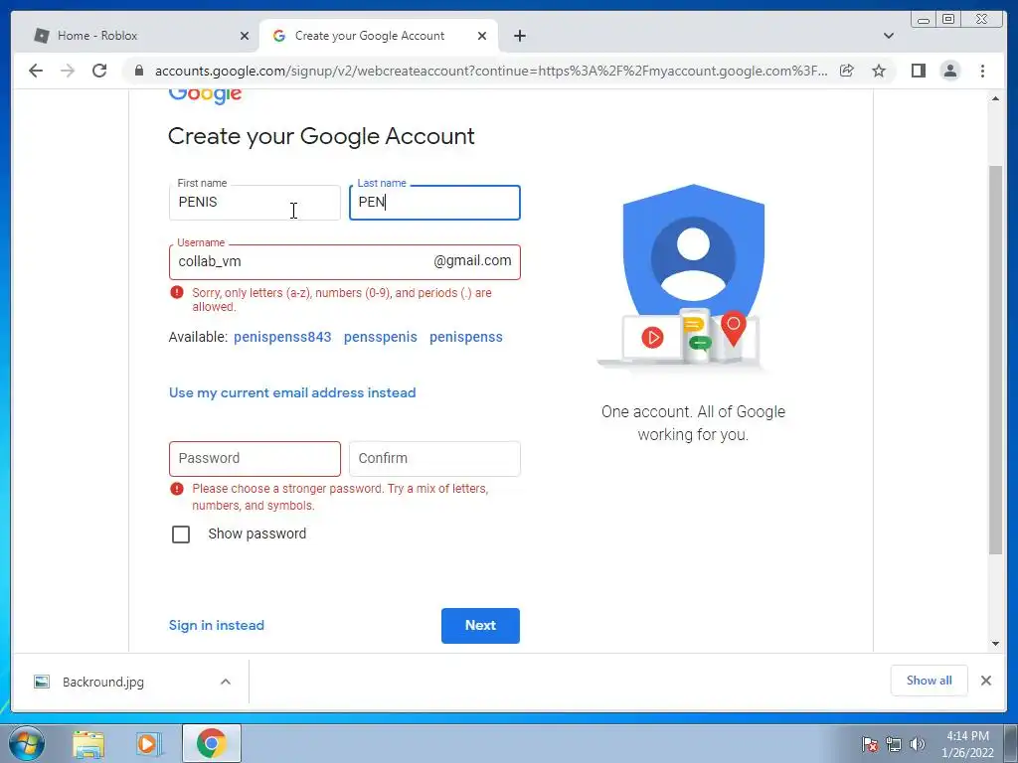Choose suggested username penispenss
The height and width of the screenshot is (763, 1018).
coord(466,337)
